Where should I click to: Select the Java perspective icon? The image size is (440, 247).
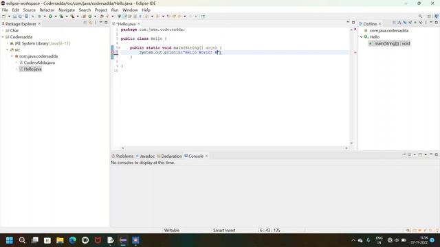click(436, 16)
